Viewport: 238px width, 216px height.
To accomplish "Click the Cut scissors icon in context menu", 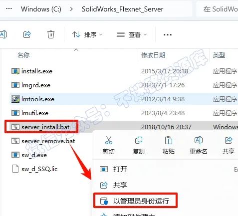I will (x=109, y=140).
